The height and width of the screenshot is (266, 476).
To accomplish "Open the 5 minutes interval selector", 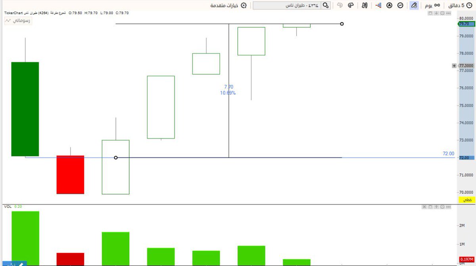I will [x=460, y=5].
